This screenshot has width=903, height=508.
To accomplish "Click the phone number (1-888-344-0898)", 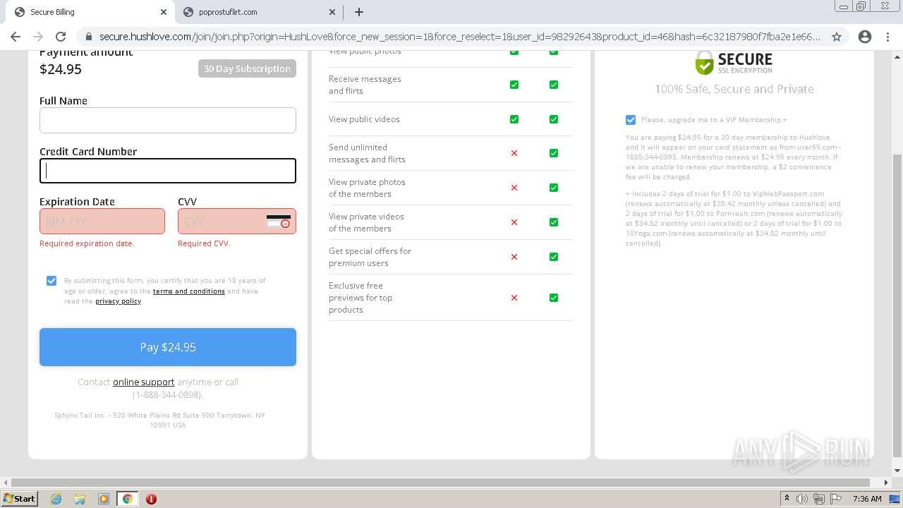I will (x=168, y=394).
